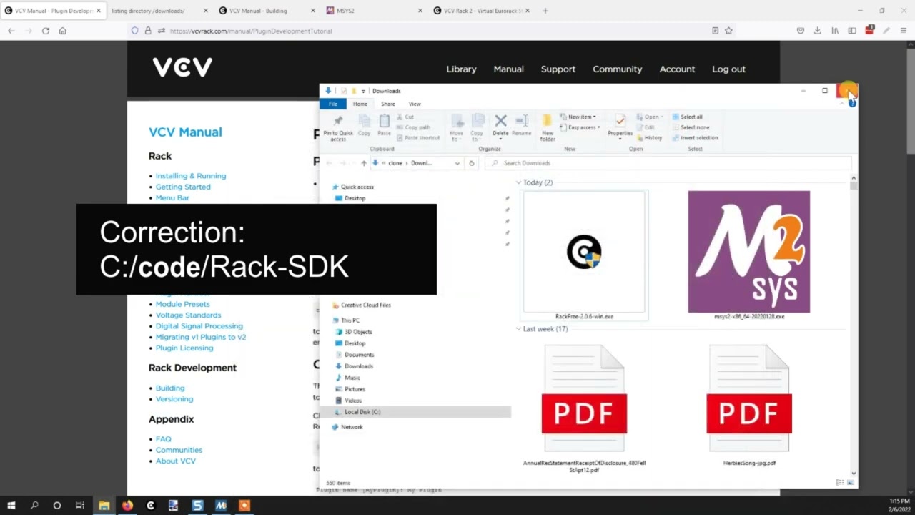915x515 pixels.
Task: Open the Firefox library icon
Action: (835, 31)
